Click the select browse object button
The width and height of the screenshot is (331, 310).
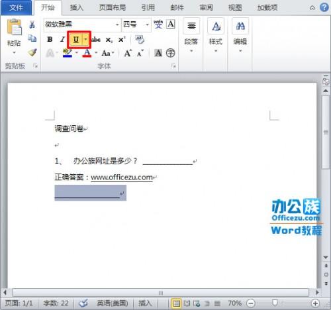coord(326,275)
